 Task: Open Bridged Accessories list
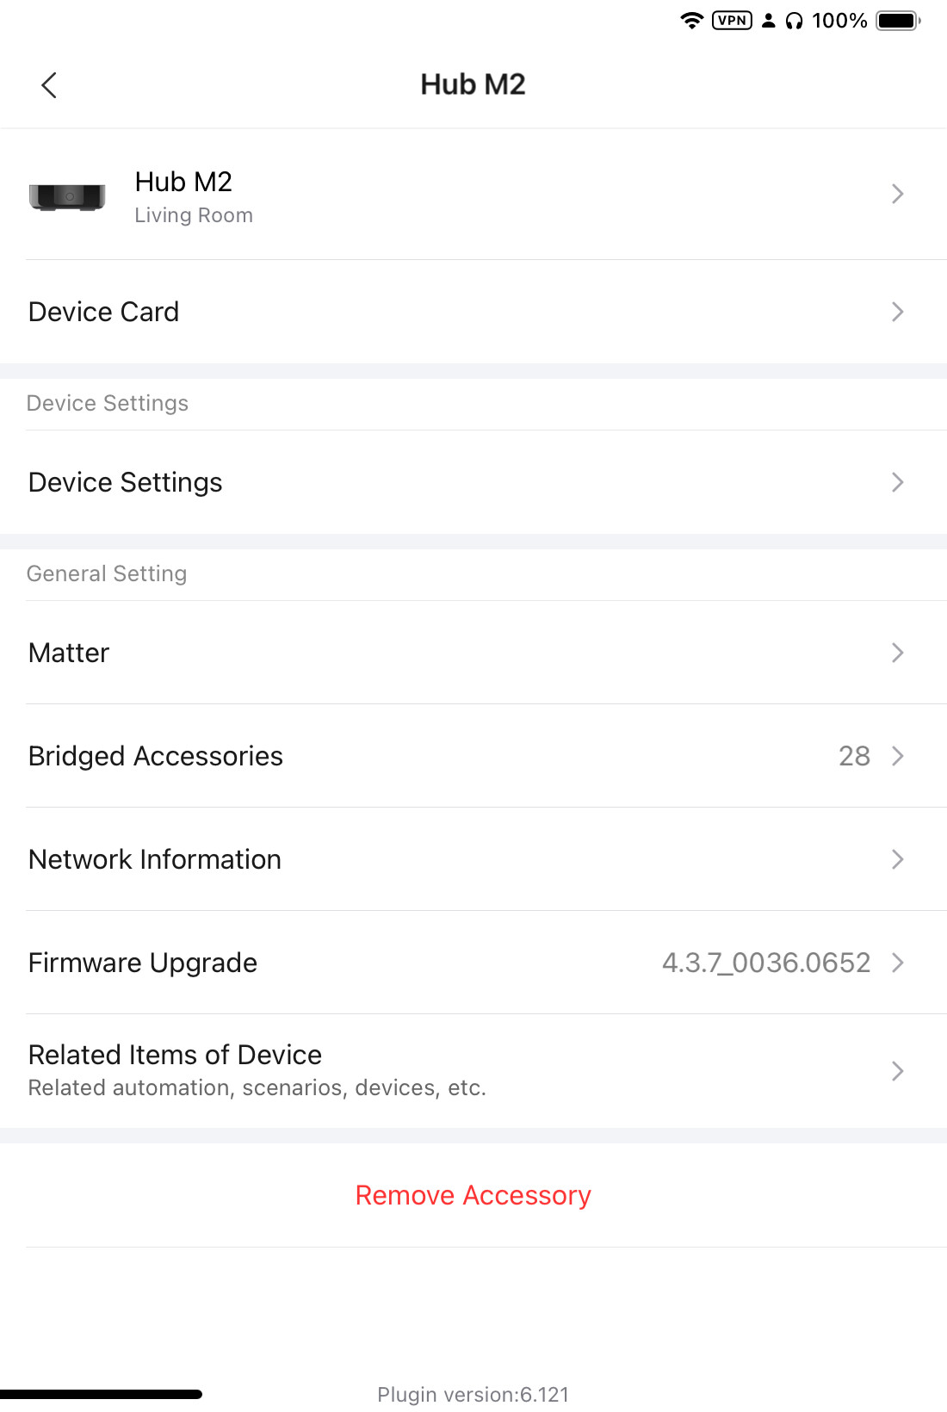point(156,756)
